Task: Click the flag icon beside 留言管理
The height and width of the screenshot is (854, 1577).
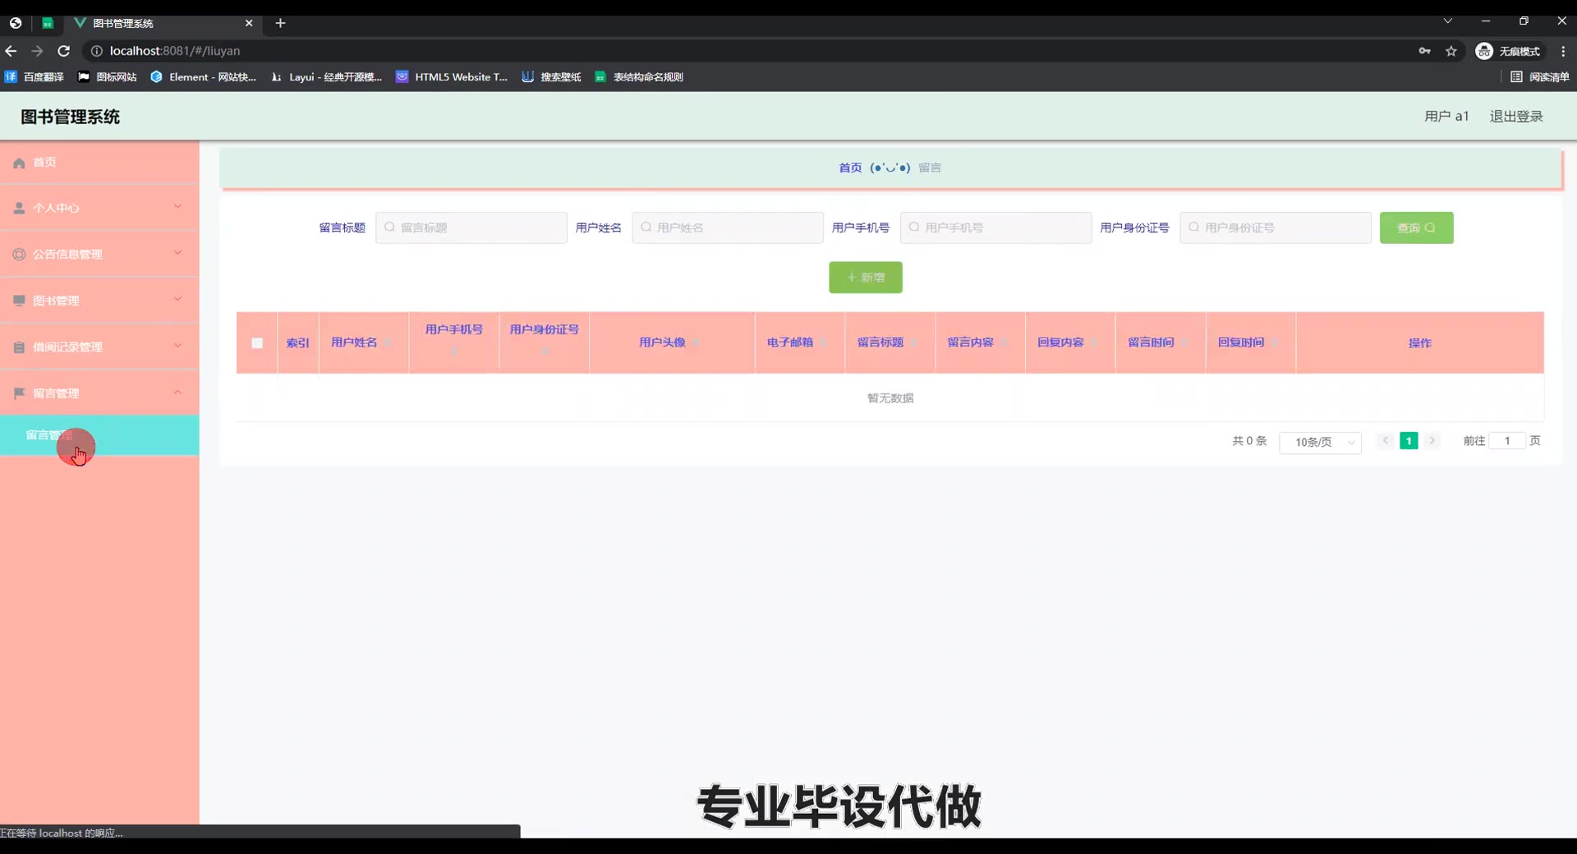Action: [x=19, y=393]
